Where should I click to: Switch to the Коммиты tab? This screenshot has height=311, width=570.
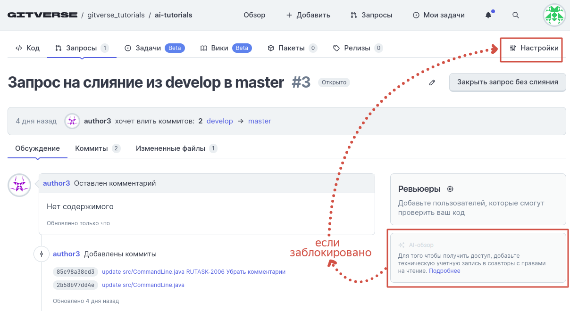point(98,148)
